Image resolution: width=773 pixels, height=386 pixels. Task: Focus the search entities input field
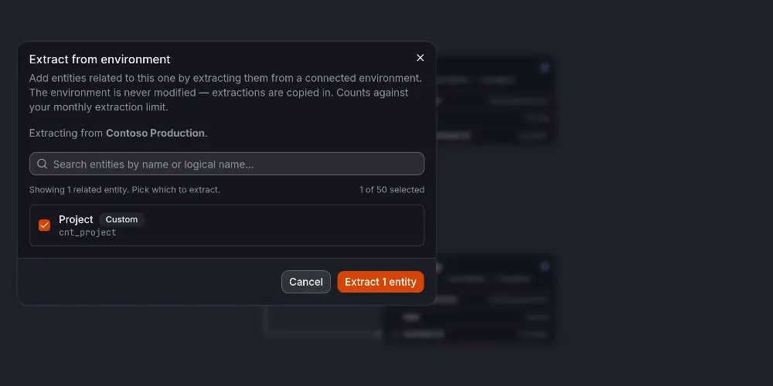[226, 164]
